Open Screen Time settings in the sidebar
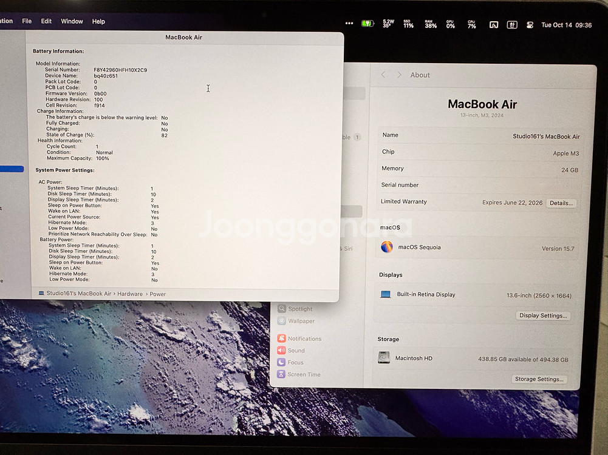Screen dimensions: 608x455 pyautogui.click(x=304, y=374)
